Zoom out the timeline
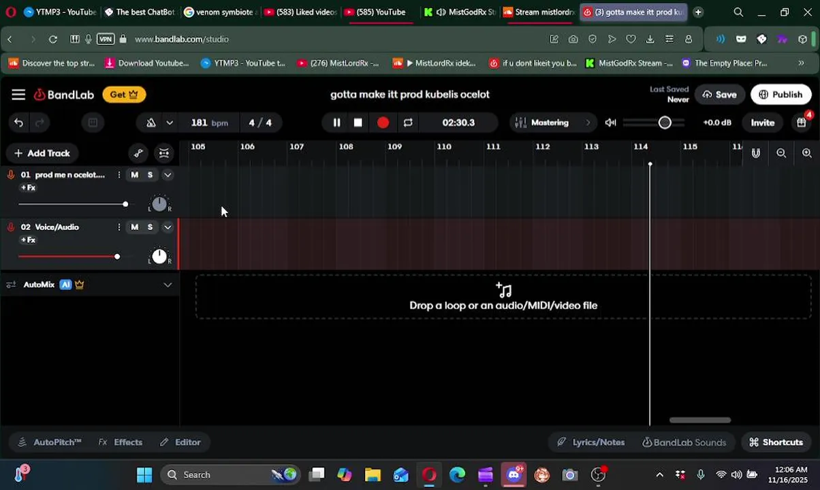The height and width of the screenshot is (490, 820). point(781,153)
